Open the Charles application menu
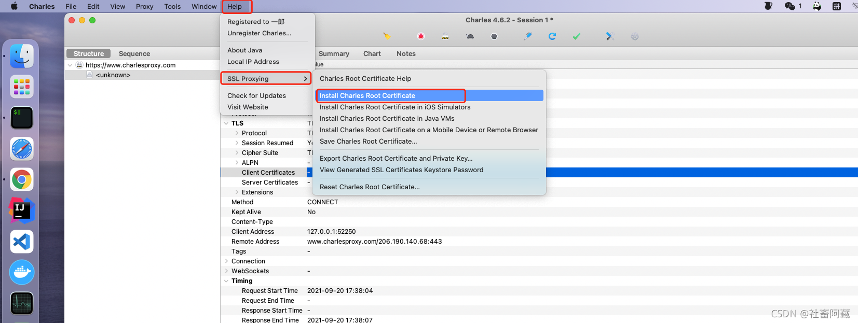 (42, 6)
